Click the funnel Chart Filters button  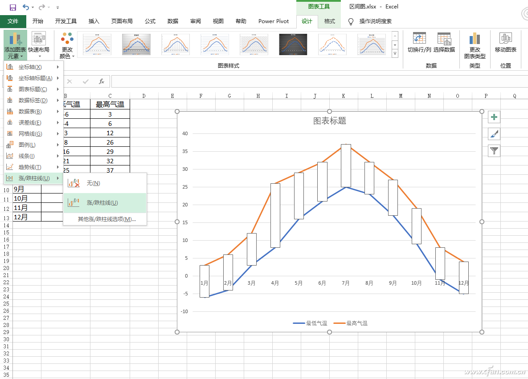tap(494, 151)
